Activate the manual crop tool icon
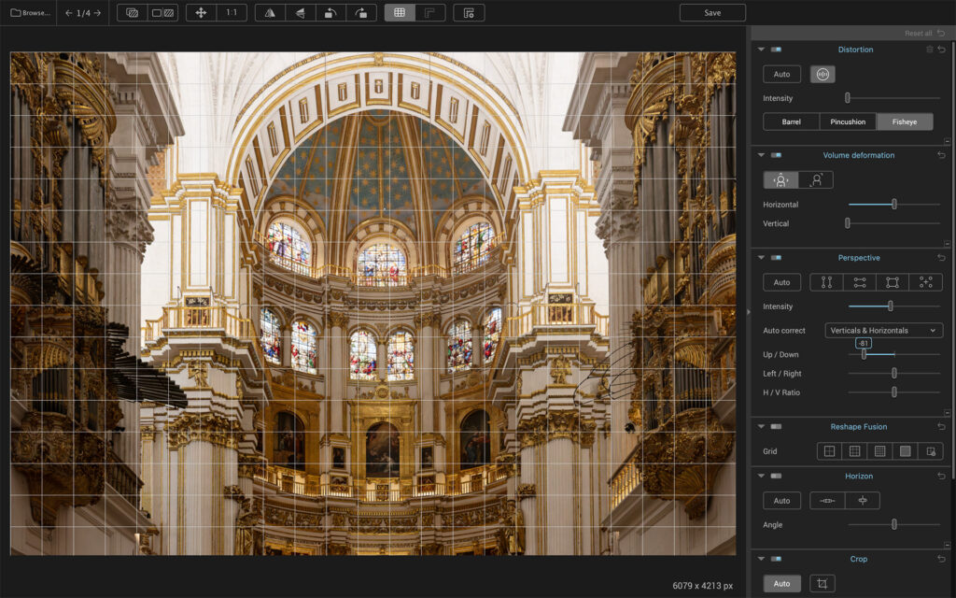Screen dimensions: 956x598 [822, 584]
